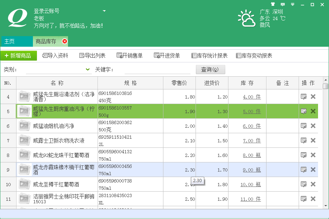Viewport: 329px width, 219px height.
Task: Edit item 威龙至樽干红葡萄酒
Action: [x=304, y=184]
